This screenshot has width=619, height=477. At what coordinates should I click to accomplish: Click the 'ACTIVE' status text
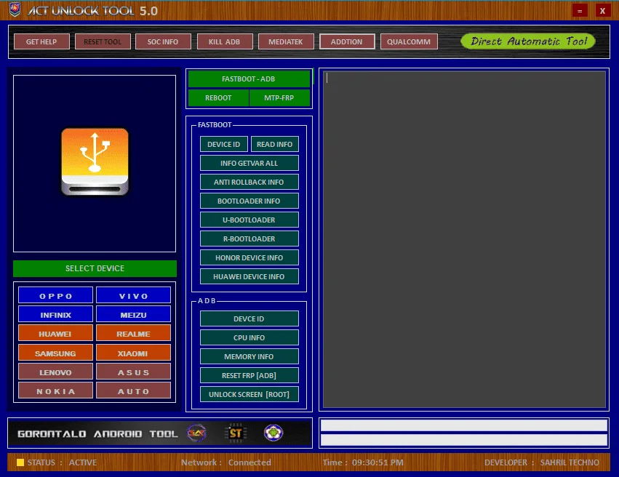point(83,462)
